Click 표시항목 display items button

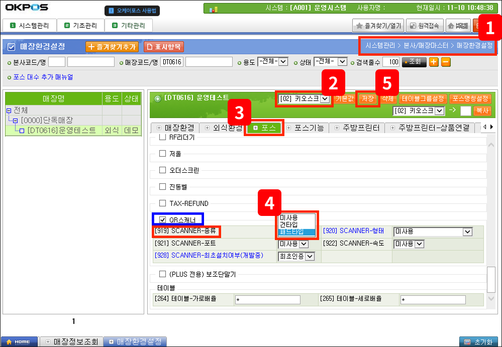(x=164, y=47)
